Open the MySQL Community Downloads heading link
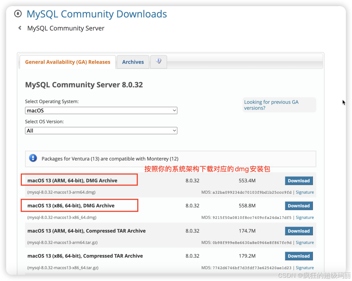The image size is (352, 281). 97,14
